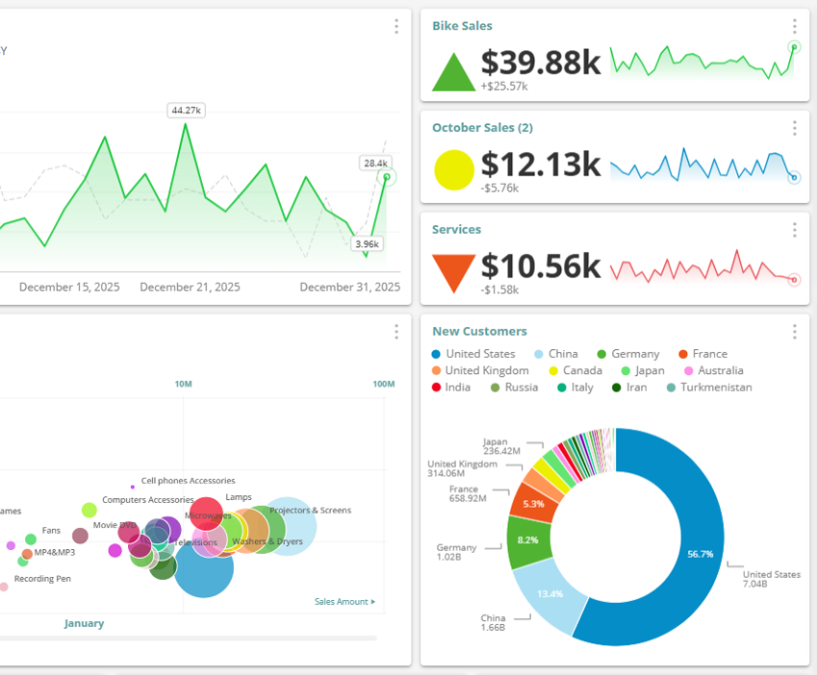Viewport: 817px width, 675px height.
Task: Click the $12.13k October Sales value
Action: (x=540, y=164)
